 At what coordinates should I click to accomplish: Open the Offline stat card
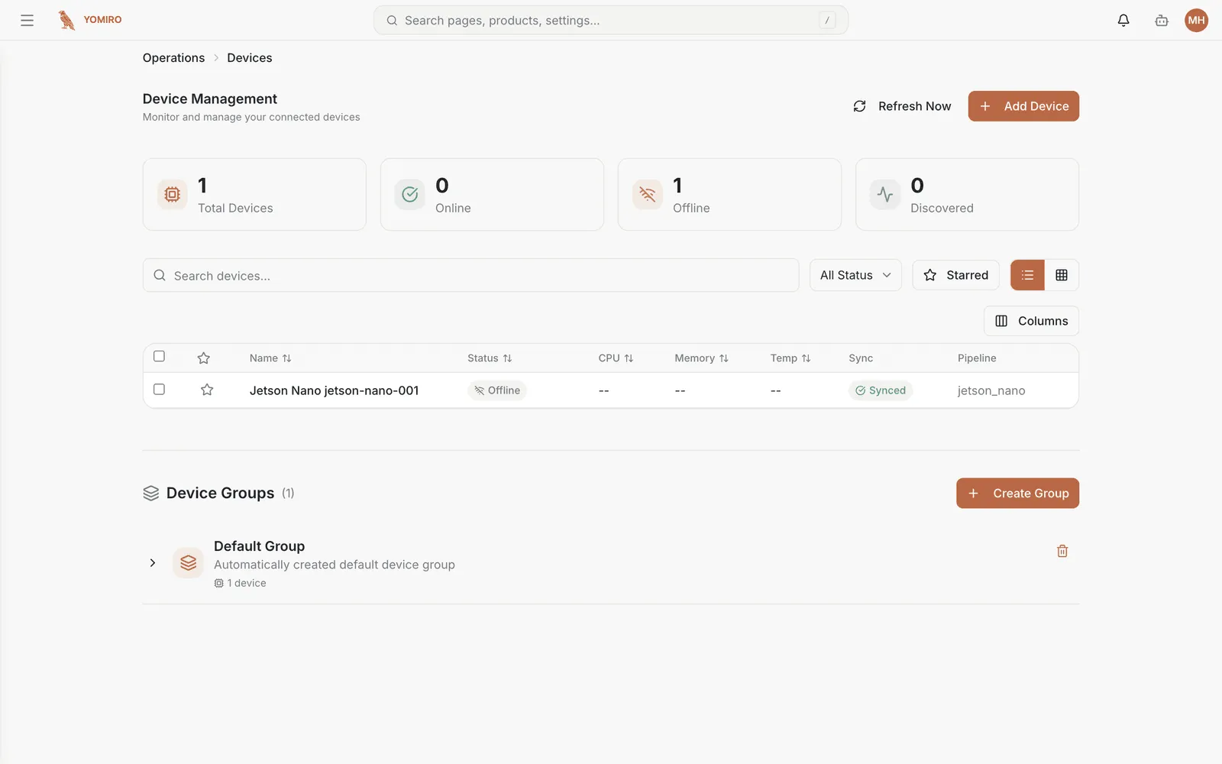tap(729, 195)
